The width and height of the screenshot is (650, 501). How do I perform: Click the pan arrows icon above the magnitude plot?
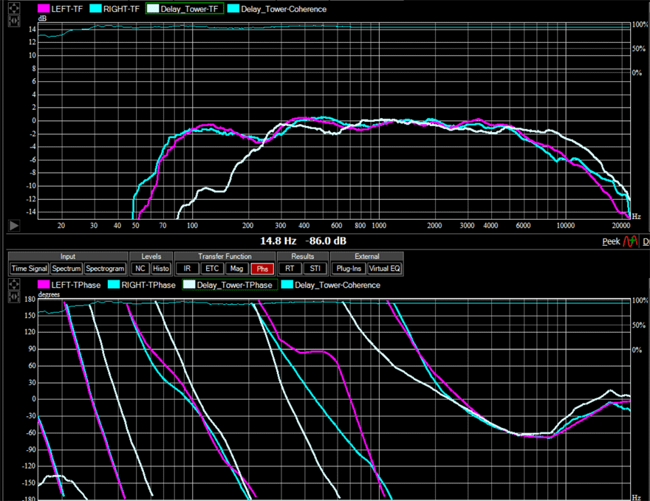(14, 8)
